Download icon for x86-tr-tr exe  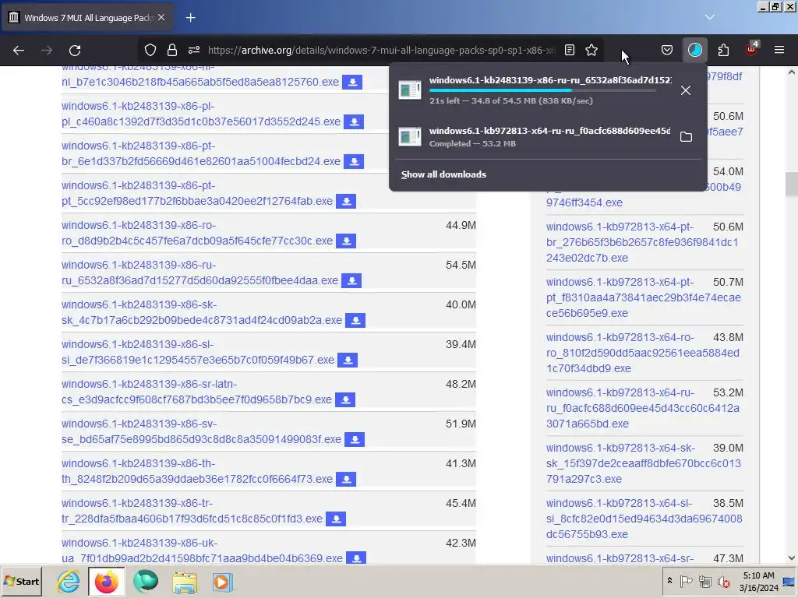[x=336, y=518]
